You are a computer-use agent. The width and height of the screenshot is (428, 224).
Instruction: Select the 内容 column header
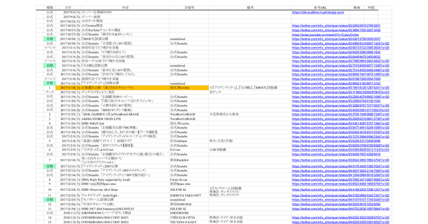click(125, 7)
